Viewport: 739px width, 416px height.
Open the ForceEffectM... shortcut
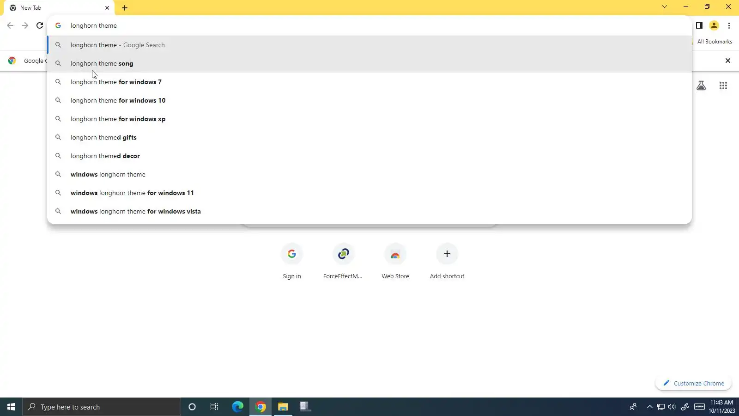[x=343, y=261]
